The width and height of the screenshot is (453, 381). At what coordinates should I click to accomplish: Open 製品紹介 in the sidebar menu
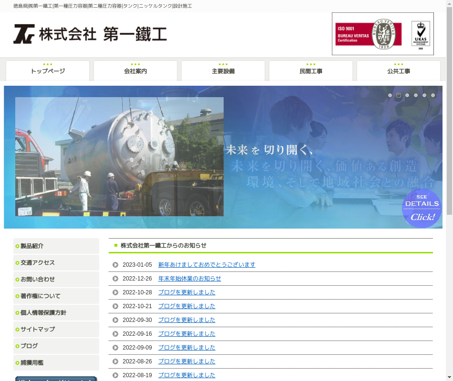tap(56, 246)
